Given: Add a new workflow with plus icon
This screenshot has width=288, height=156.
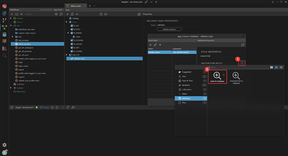Looking at the screenshot, I should coord(12,14).
